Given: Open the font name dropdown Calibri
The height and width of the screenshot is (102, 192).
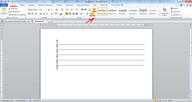Looking at the screenshot, I should (x=38, y=10).
